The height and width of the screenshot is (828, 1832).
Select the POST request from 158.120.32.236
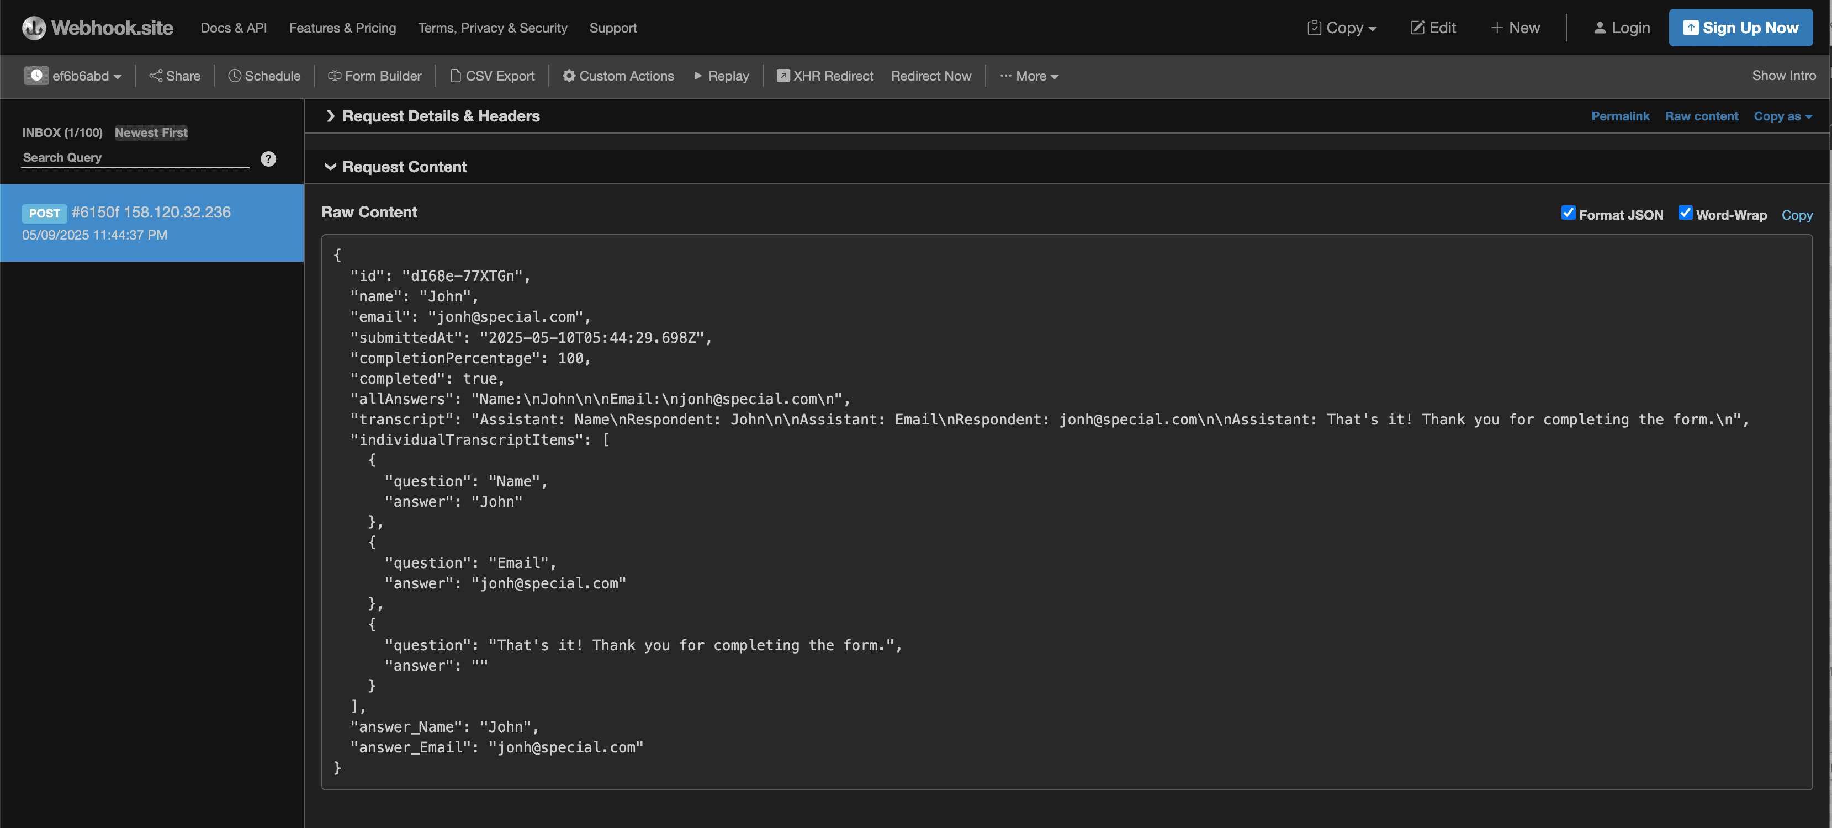[x=151, y=222]
